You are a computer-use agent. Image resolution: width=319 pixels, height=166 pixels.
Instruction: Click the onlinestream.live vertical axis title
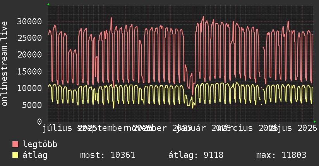point(5,64)
